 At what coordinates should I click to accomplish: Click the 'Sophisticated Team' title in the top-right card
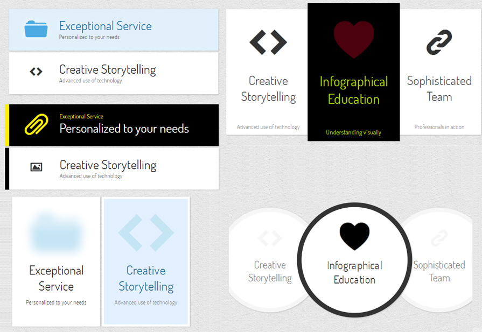[x=439, y=89]
